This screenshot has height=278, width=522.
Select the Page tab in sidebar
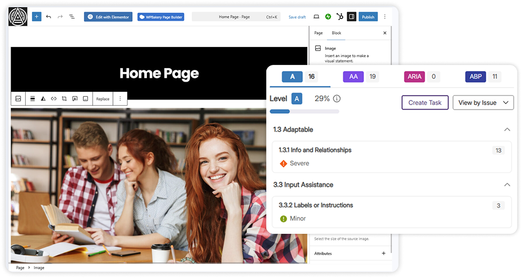coord(318,33)
